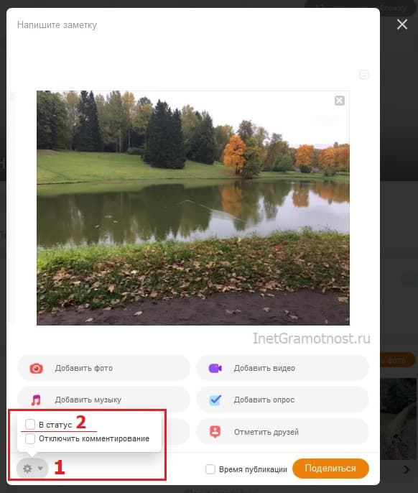Click the purple video camera icon
This screenshot has width=418, height=493.
[215, 368]
